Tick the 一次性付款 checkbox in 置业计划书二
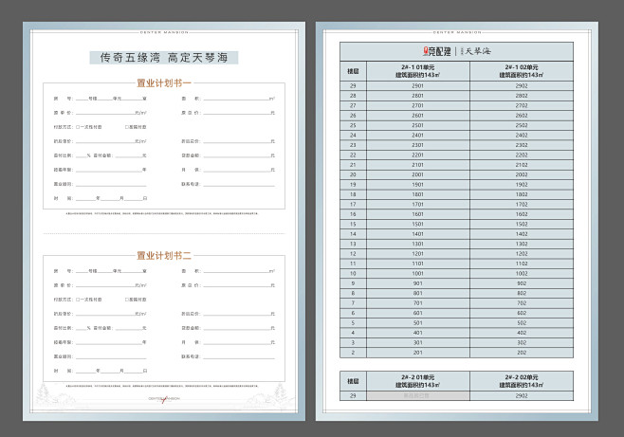 [78, 300]
